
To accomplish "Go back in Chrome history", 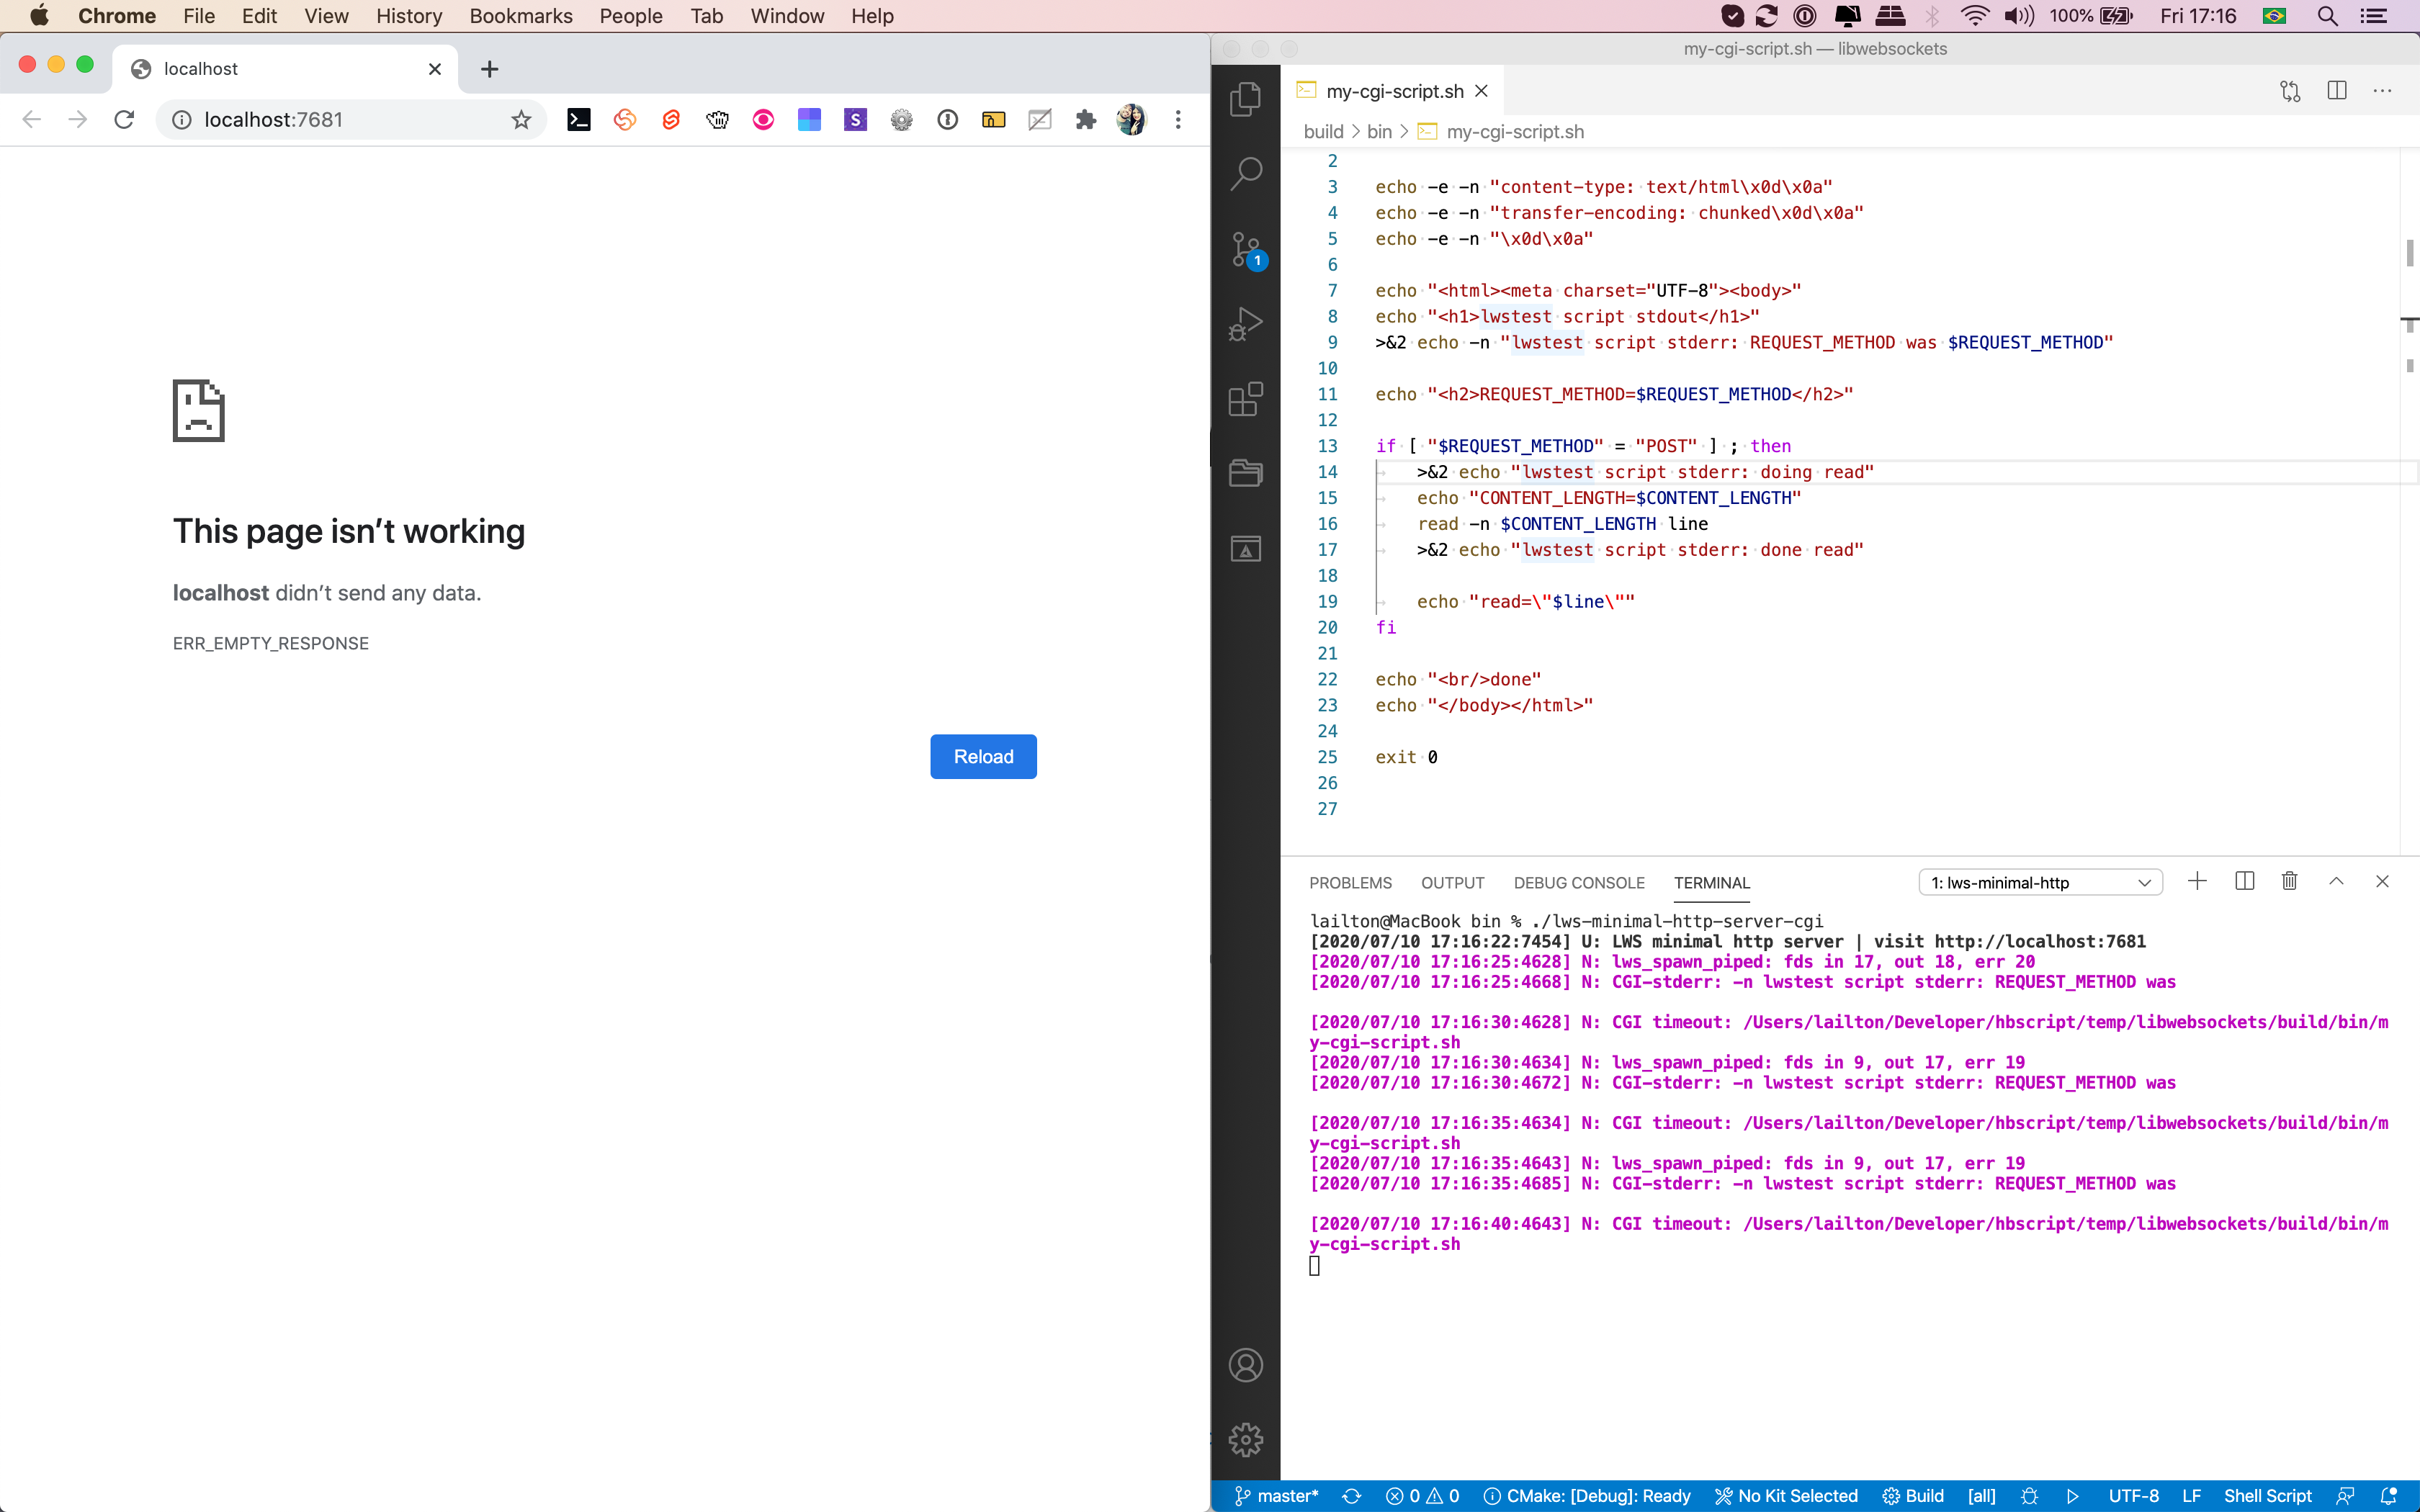I will [x=32, y=120].
